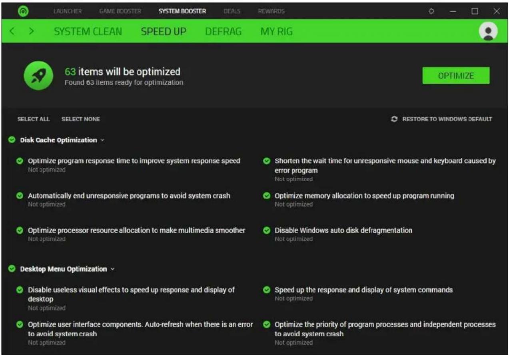Uncheck Optimize program response time item
The width and height of the screenshot is (509, 355).
[x=19, y=161]
